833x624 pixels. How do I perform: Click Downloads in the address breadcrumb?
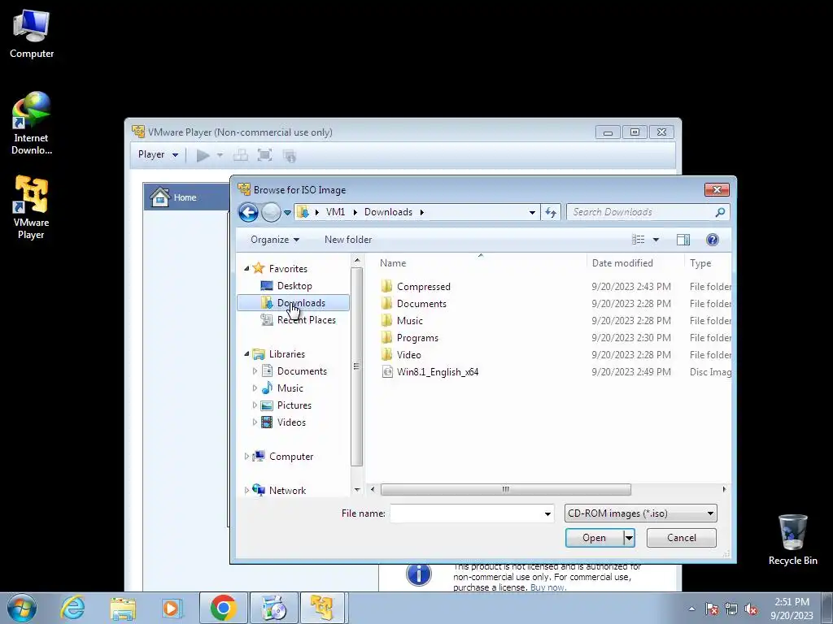click(x=388, y=212)
